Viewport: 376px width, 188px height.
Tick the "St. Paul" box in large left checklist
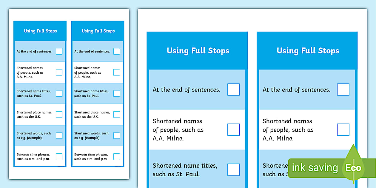coord(233,169)
